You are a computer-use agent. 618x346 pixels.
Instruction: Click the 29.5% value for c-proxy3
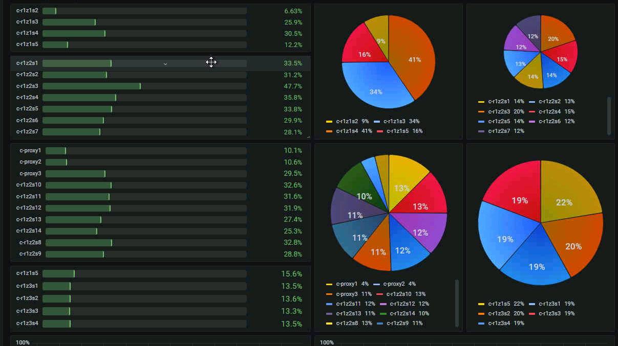click(x=293, y=174)
